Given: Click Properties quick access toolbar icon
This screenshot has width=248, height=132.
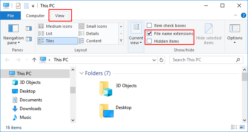Looking at the screenshot, I should (x=18, y=6).
